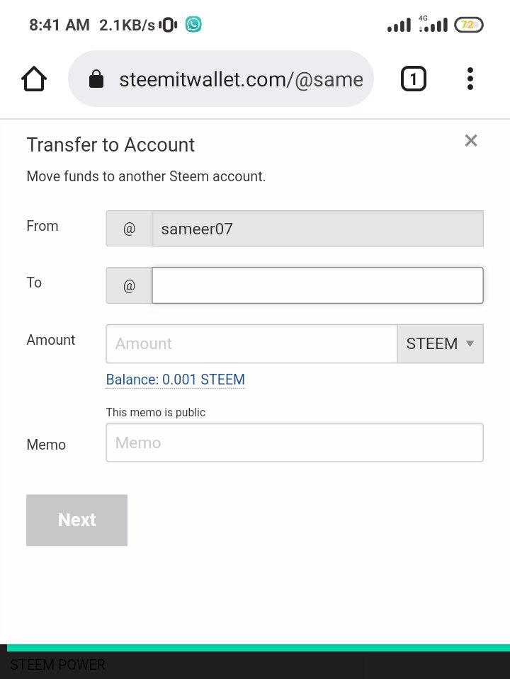The width and height of the screenshot is (510, 679).
Task: Click the Balance: 0.001 STEEM link
Action: pos(176,380)
